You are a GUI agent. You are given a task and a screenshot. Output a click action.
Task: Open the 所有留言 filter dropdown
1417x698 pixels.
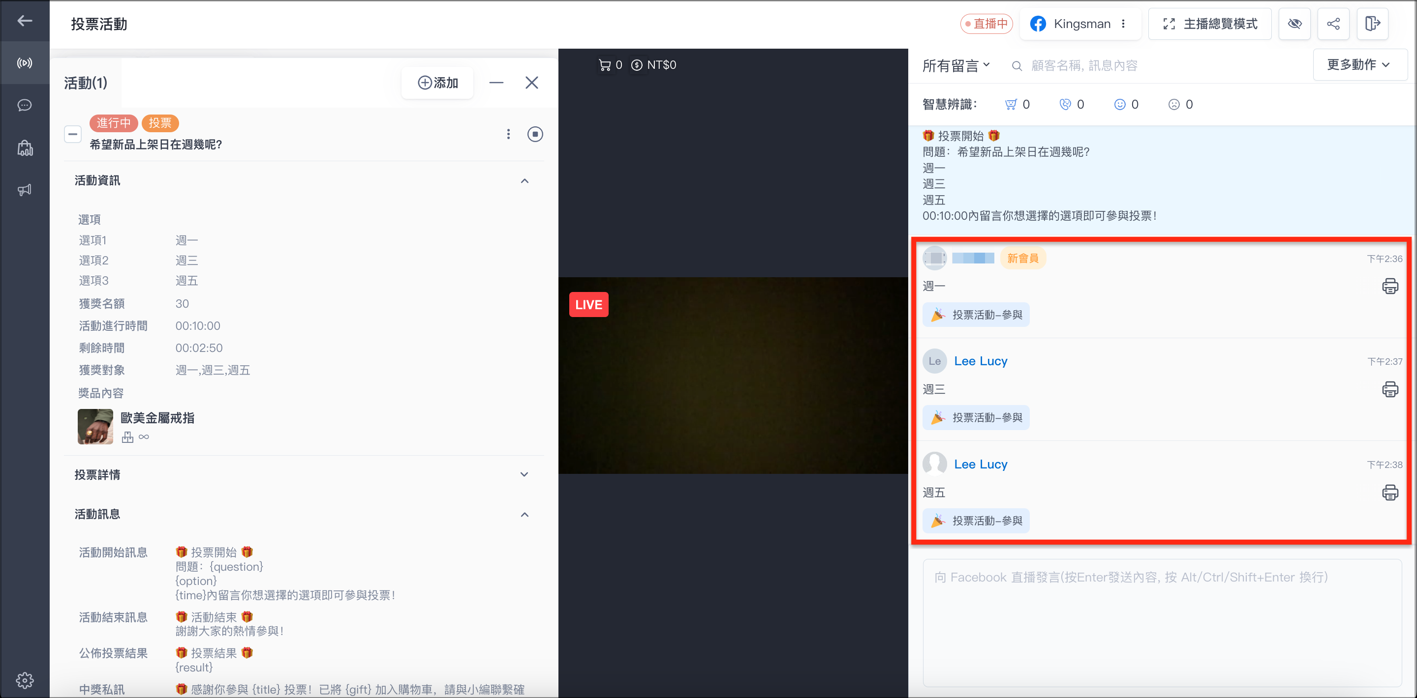point(956,65)
